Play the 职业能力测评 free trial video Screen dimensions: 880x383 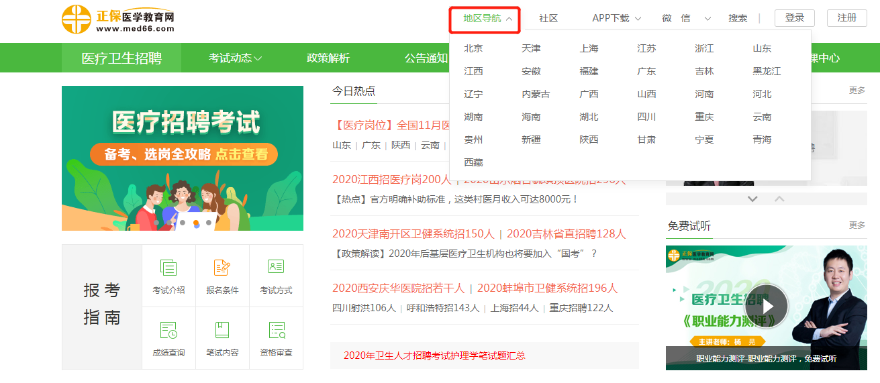click(767, 306)
